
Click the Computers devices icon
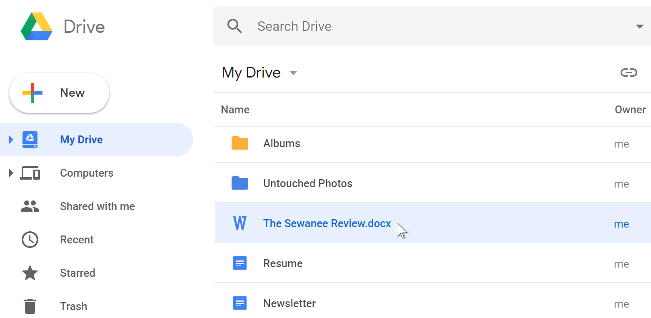tap(30, 173)
